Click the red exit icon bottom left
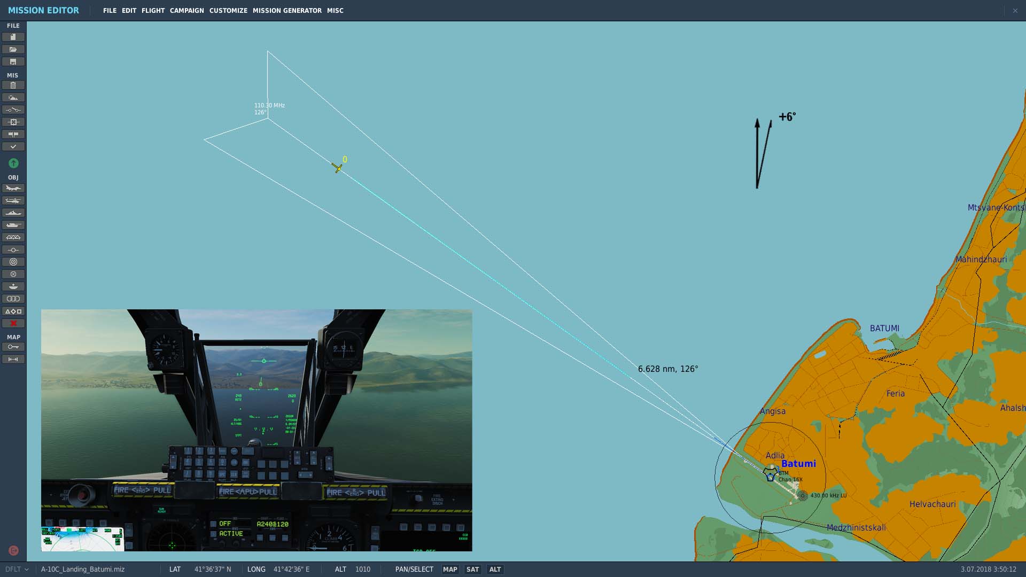The width and height of the screenshot is (1026, 577). (x=13, y=550)
